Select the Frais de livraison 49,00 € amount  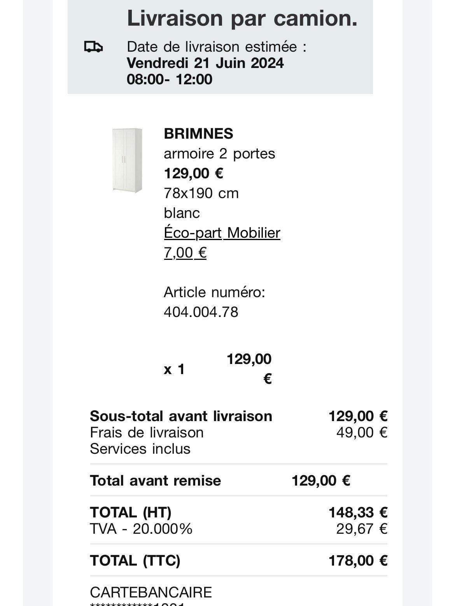[x=362, y=432]
